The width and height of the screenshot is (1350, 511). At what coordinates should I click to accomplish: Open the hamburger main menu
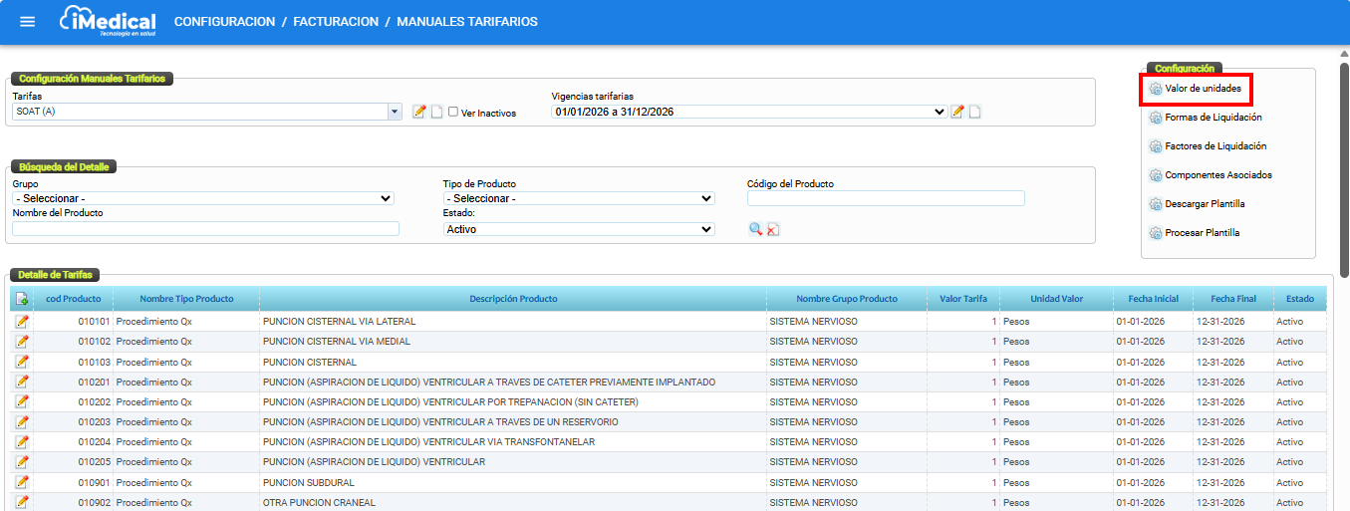(27, 22)
